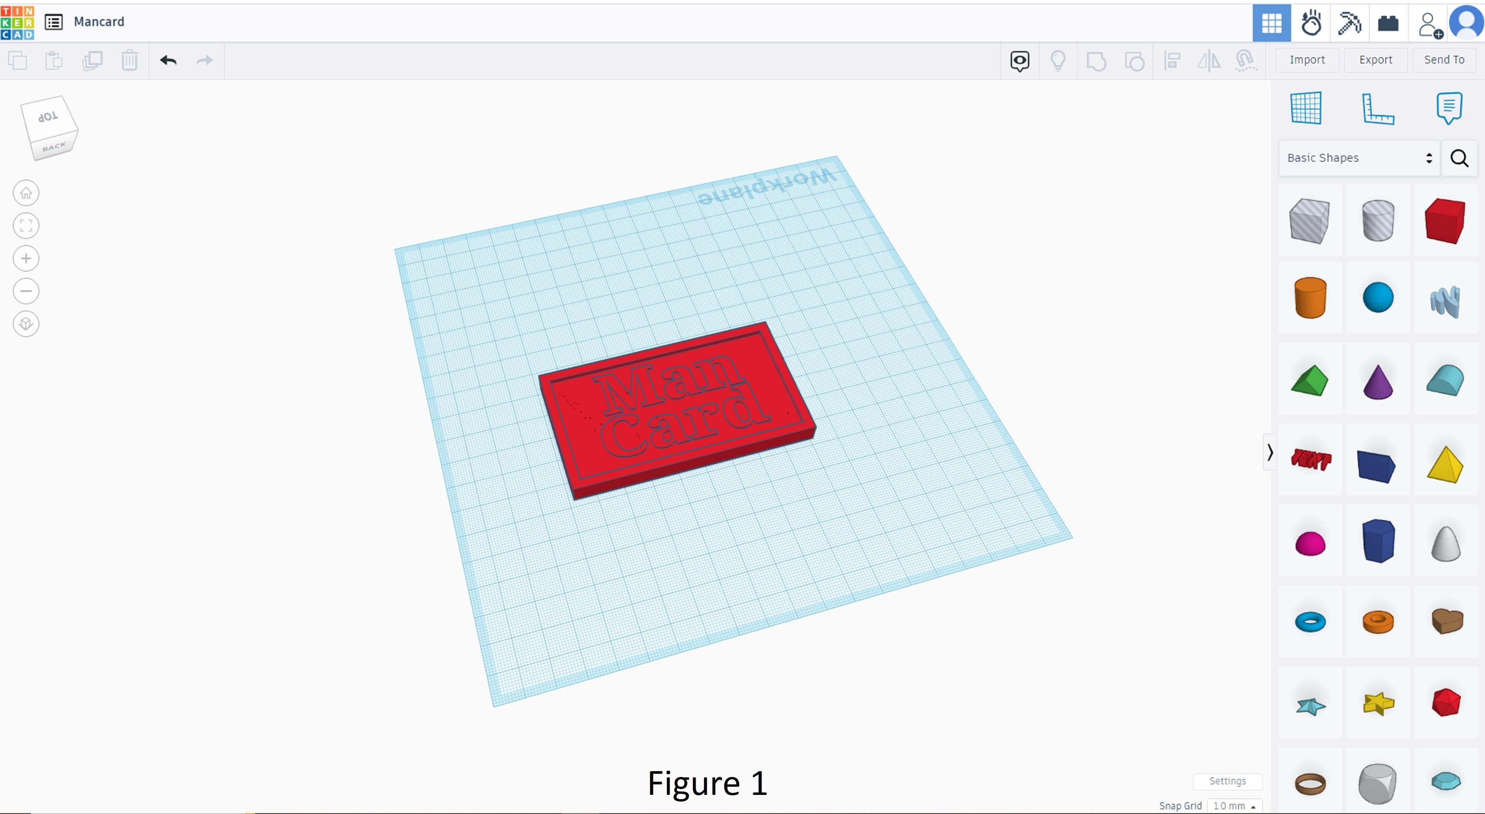Click the Import button
Screen dimensions: 1485x814
[x=1307, y=60]
